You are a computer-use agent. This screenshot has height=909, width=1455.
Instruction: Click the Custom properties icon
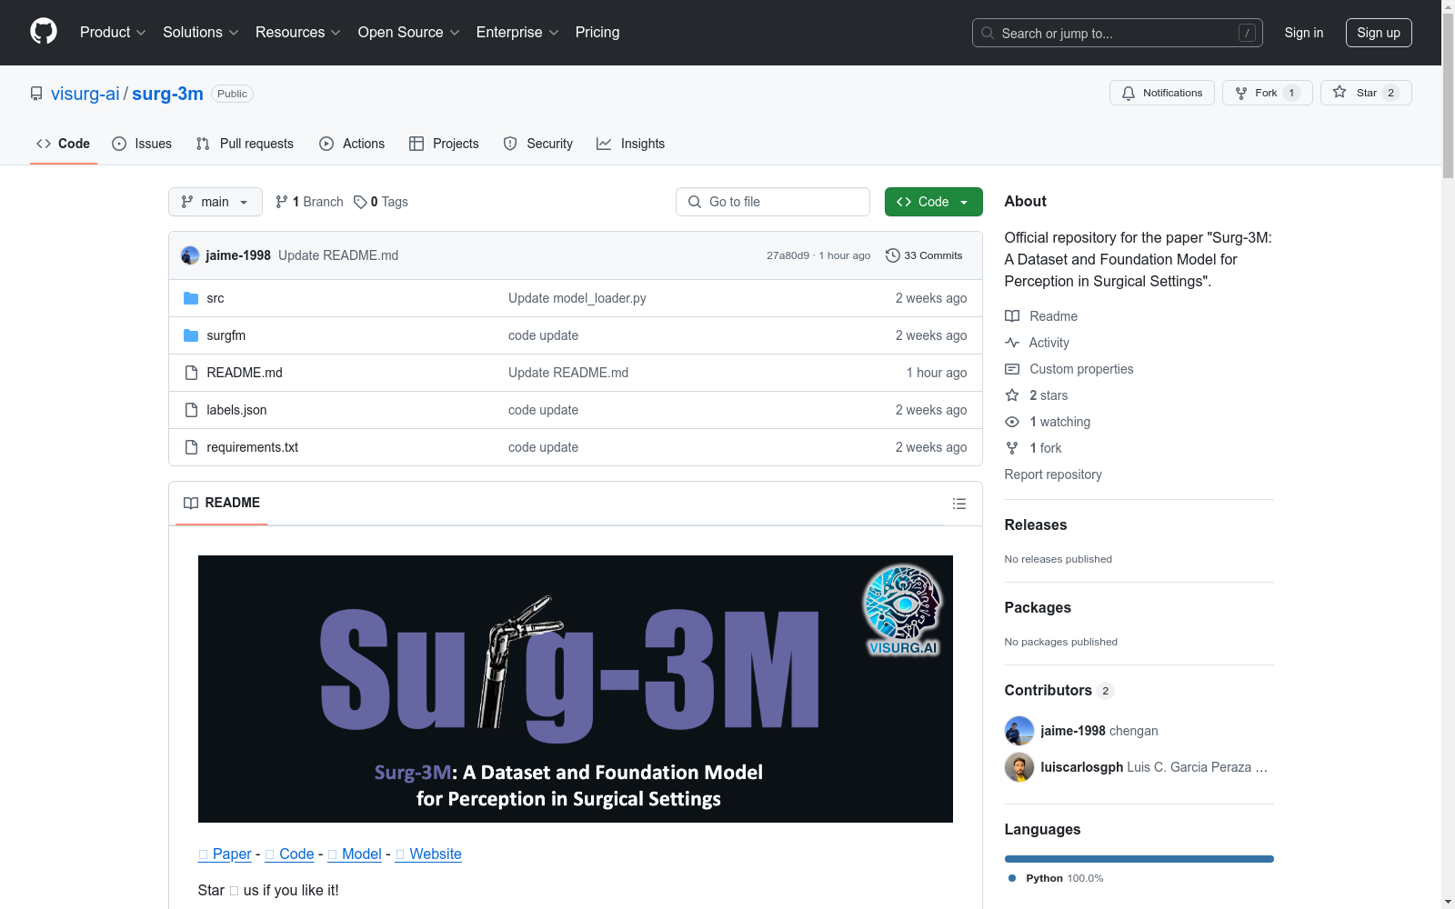tap(1012, 369)
